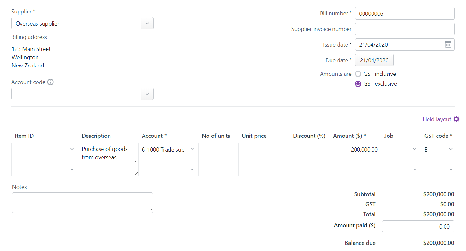466x251 pixels.
Task: Click the Bill number field showing 00000006
Action: [x=405, y=13]
